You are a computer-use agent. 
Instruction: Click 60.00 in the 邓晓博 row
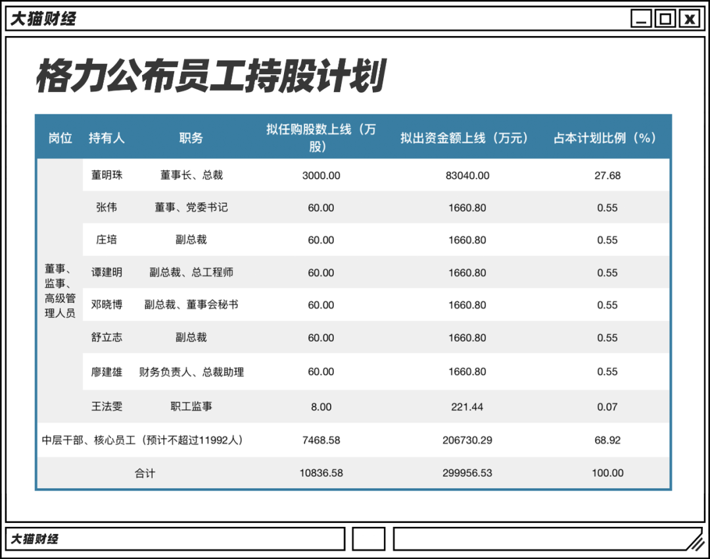click(x=321, y=305)
